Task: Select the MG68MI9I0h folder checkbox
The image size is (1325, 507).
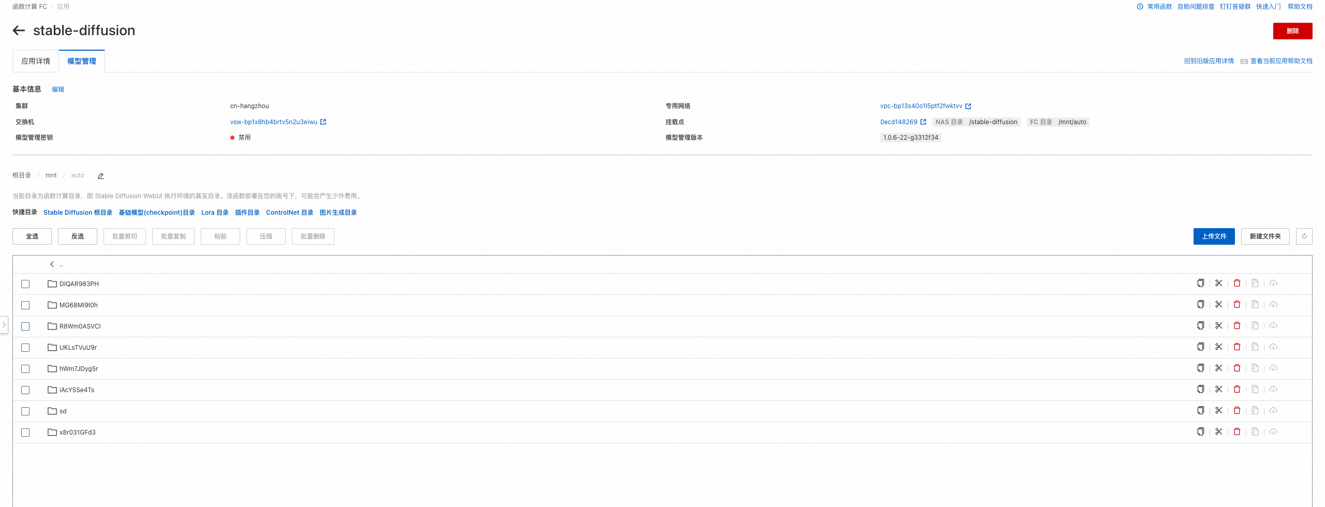Action: tap(25, 305)
